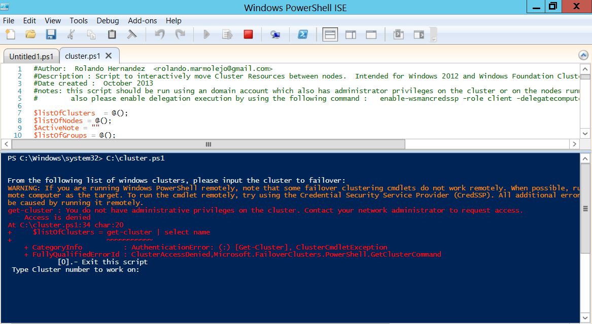
Task: Save the script with the floppy disk icon
Action: [51, 34]
